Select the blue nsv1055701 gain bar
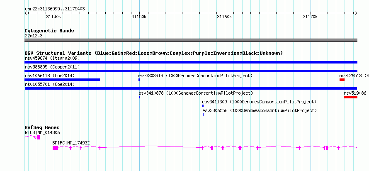 (x=191, y=88)
